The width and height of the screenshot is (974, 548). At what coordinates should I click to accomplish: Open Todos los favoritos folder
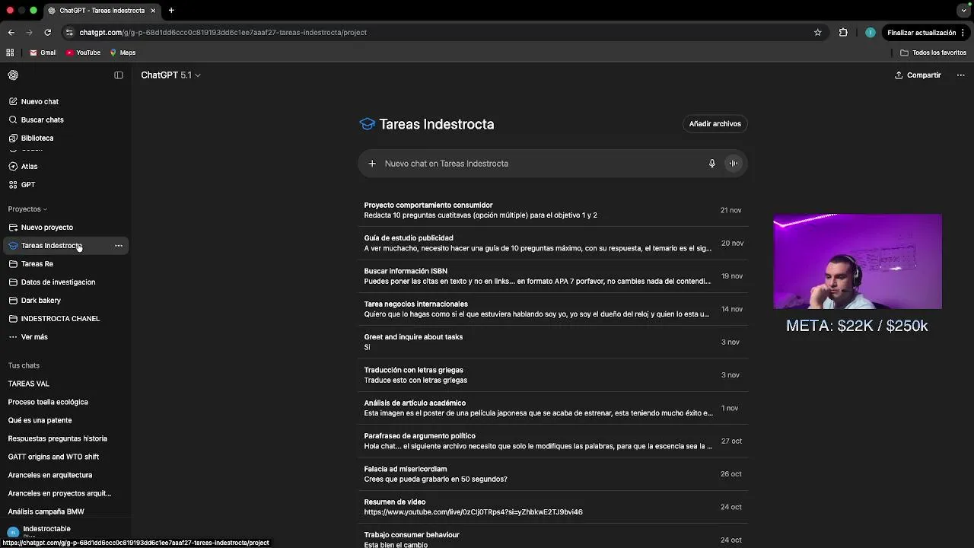[933, 53]
